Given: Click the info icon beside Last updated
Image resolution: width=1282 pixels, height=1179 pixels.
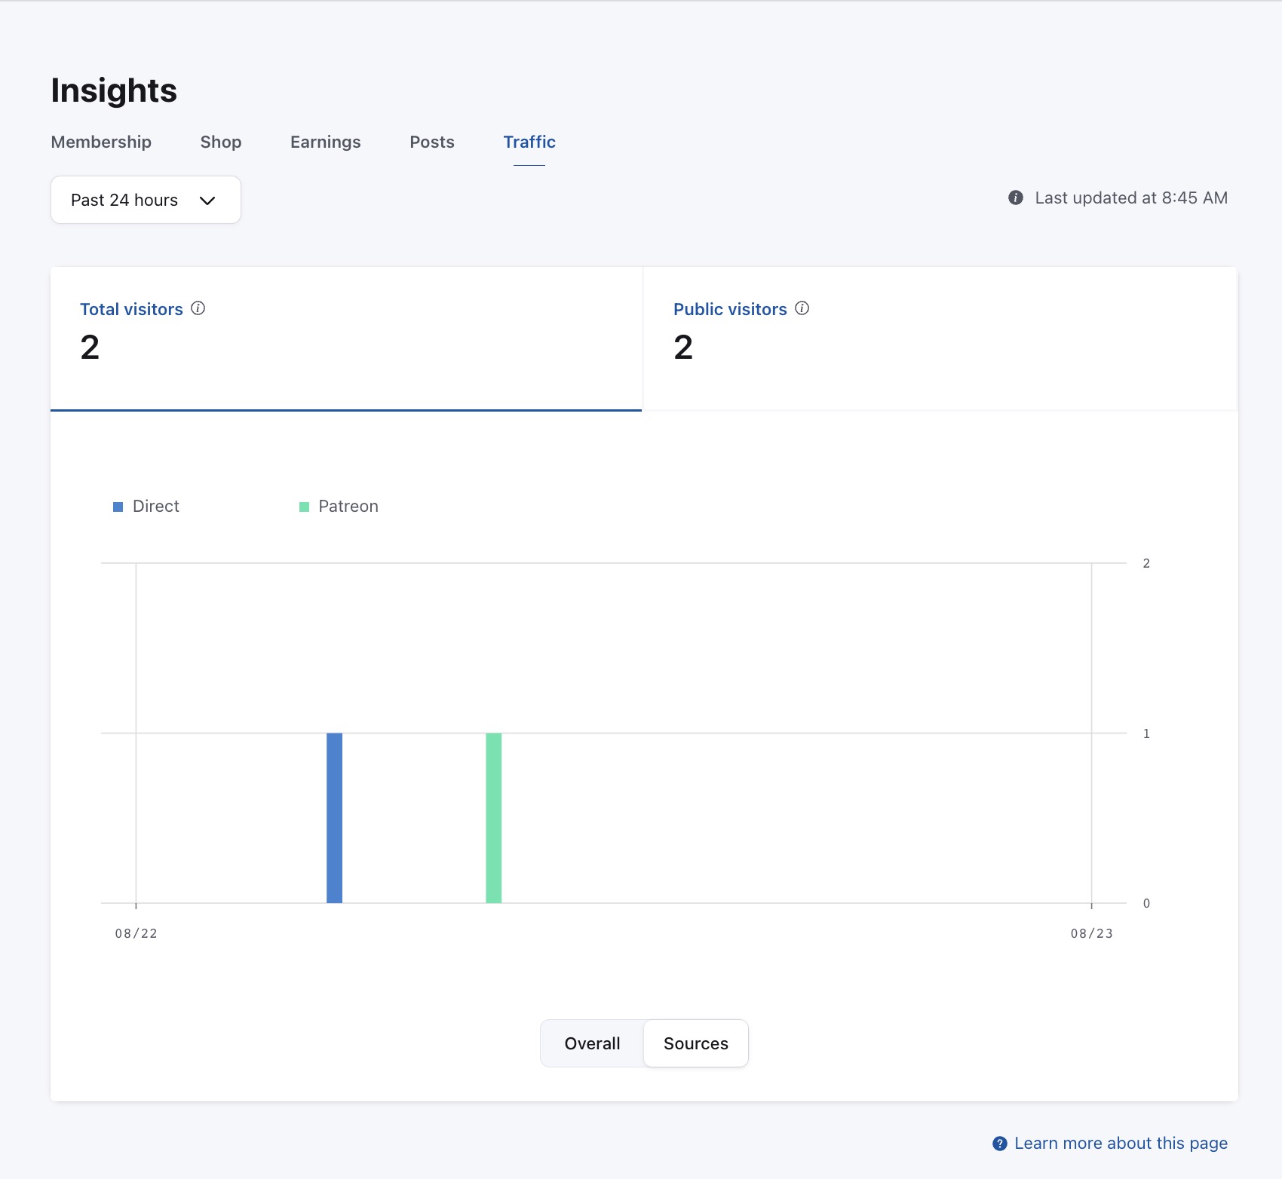Looking at the screenshot, I should point(1016,198).
